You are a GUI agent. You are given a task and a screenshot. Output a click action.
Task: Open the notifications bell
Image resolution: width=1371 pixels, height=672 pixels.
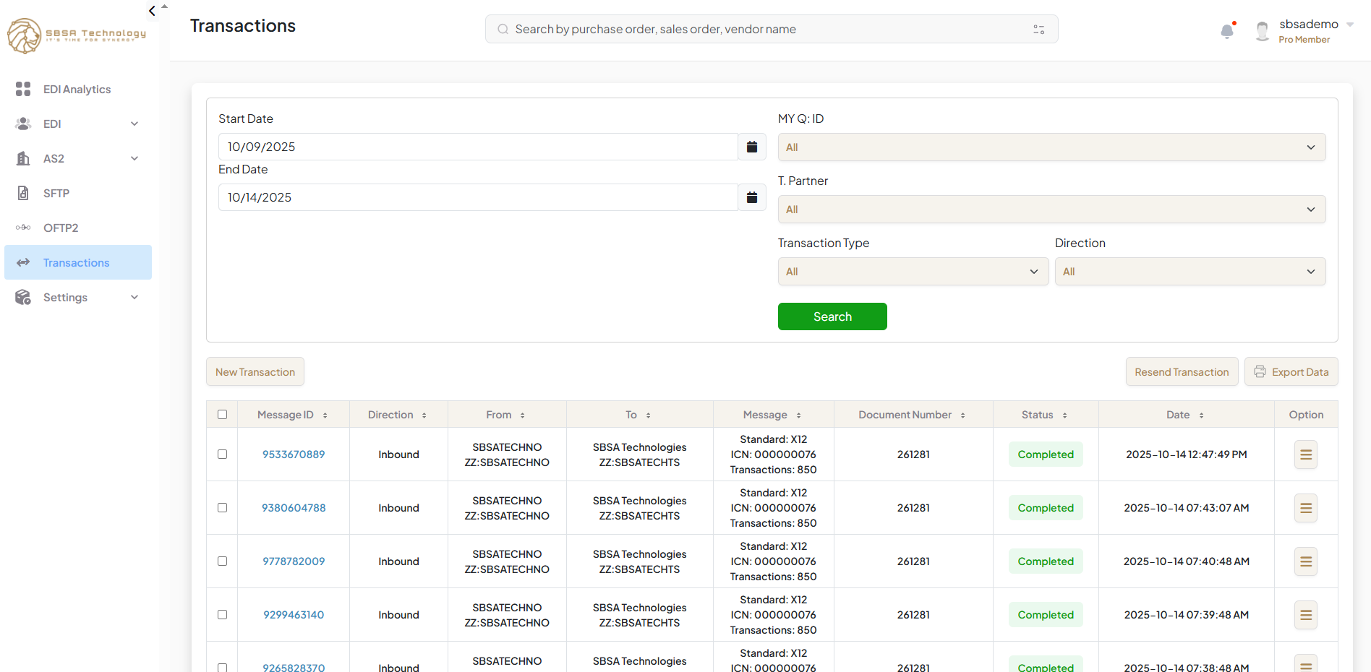(x=1227, y=30)
